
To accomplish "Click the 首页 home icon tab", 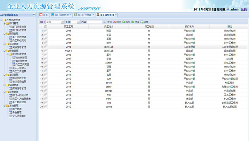I will tap(41, 15).
